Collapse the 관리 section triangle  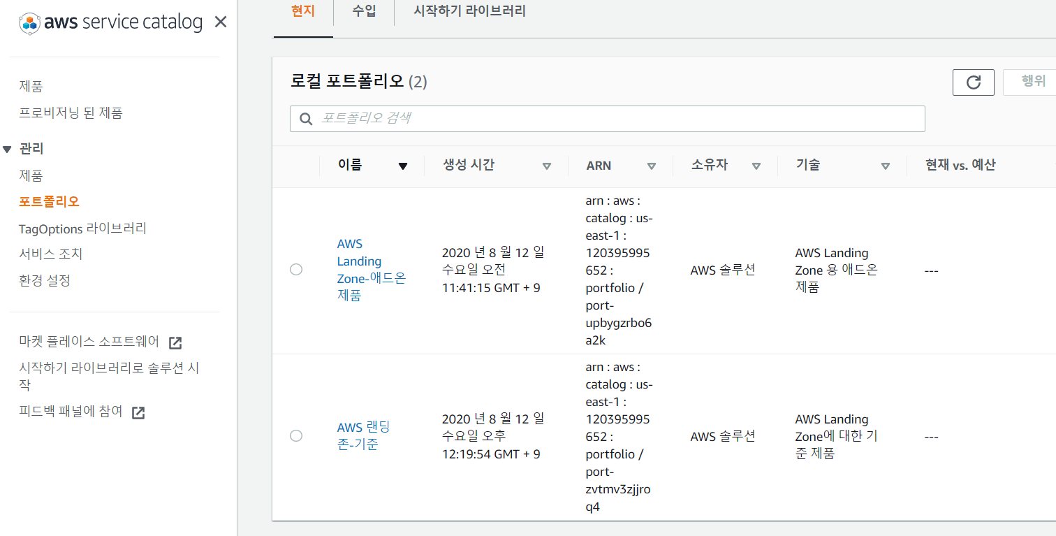(8, 149)
